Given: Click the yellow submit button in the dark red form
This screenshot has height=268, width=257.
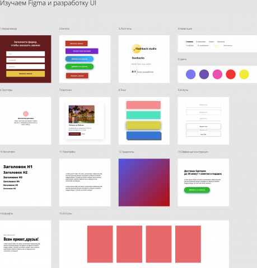Looking at the screenshot, I should pyautogui.click(x=26, y=74).
